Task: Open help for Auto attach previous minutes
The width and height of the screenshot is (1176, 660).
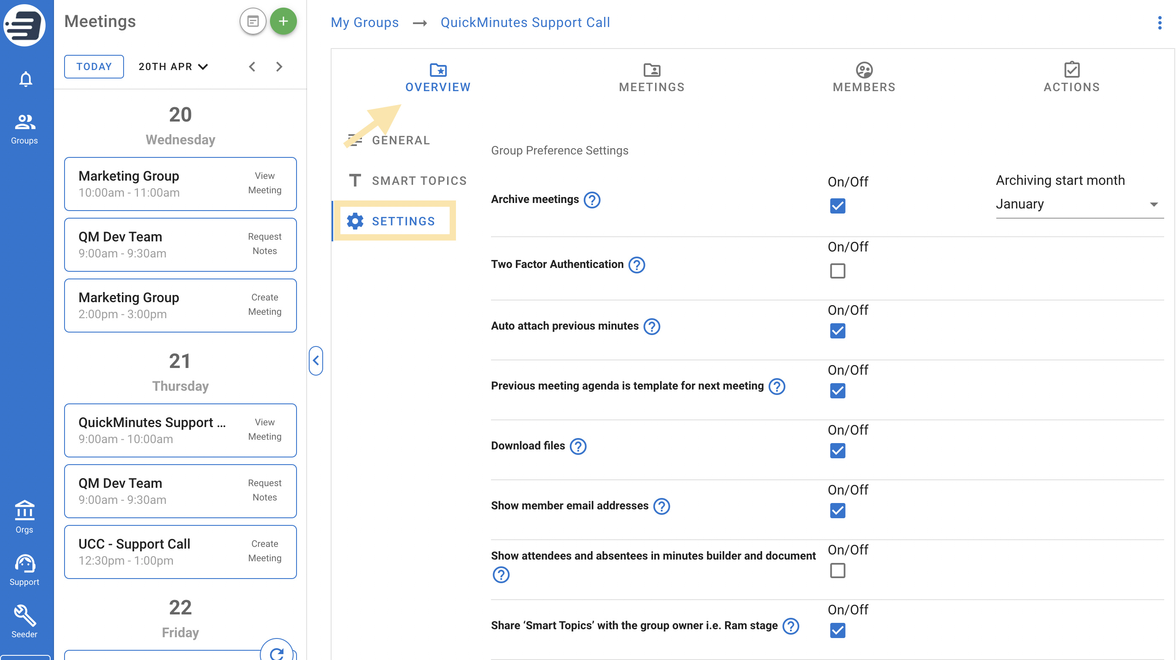Action: click(x=652, y=326)
